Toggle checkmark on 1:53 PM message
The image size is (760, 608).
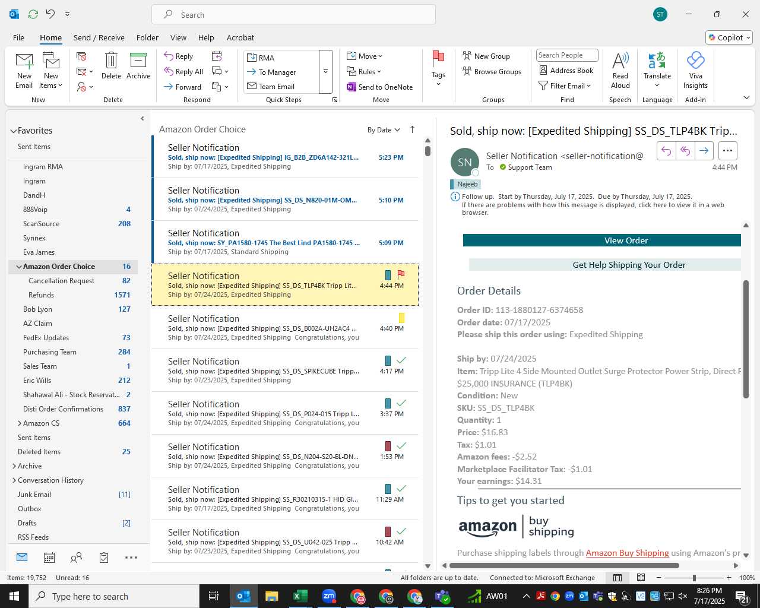[x=401, y=445]
